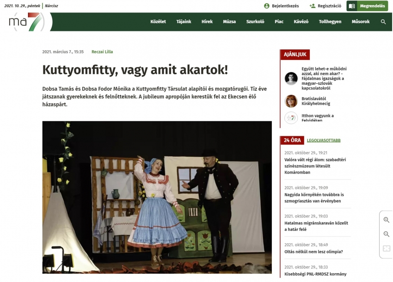Open news 'Hatalmas migránskaraván közelít a határ felé'

316,226
